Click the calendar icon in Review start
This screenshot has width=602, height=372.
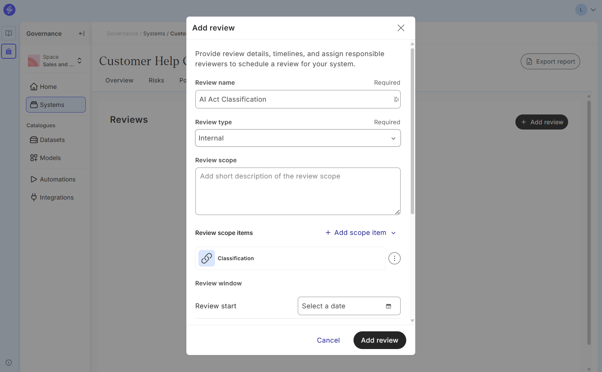click(389, 306)
